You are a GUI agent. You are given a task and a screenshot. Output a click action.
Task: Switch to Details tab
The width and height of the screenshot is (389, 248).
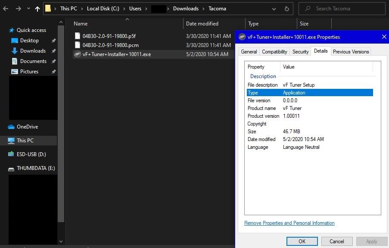pyautogui.click(x=321, y=51)
